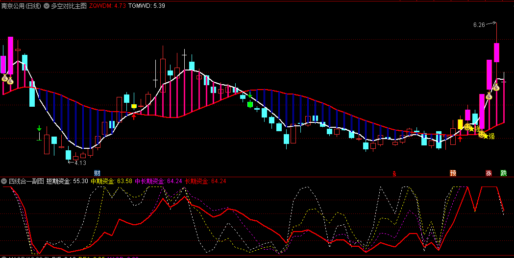
Task: Expand the 四线合一副图 indicator dropdown arrow
Action: 4,181
